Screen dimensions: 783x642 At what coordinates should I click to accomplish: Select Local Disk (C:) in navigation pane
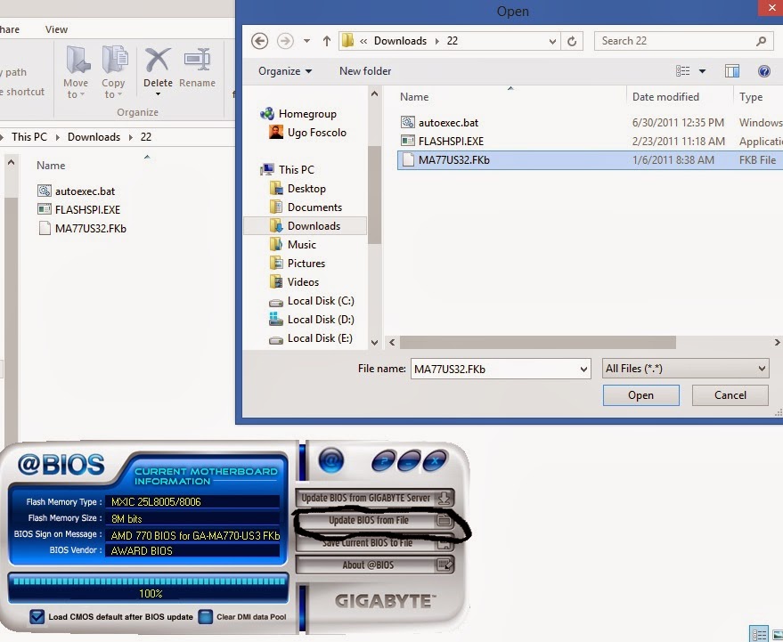tap(312, 301)
